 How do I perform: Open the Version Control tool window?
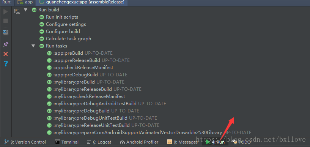[x=25, y=142]
